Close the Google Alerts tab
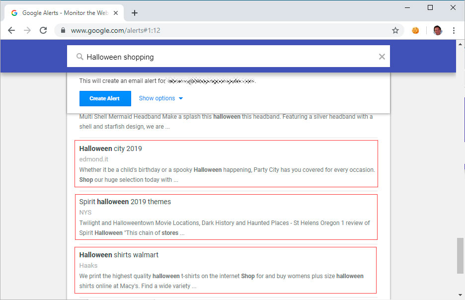 point(116,13)
